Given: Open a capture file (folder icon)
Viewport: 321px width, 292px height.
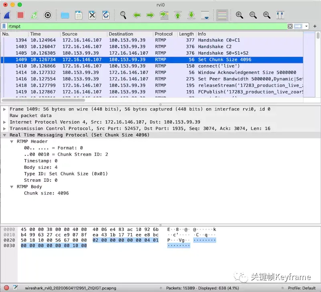Looking at the screenshot, I should coord(65,15).
